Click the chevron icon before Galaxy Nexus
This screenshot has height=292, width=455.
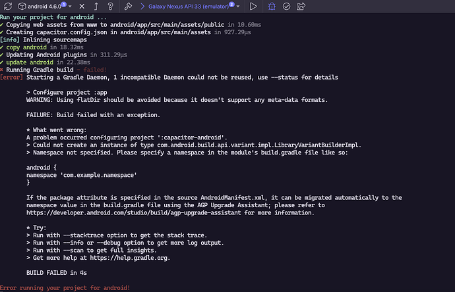(x=142, y=7)
